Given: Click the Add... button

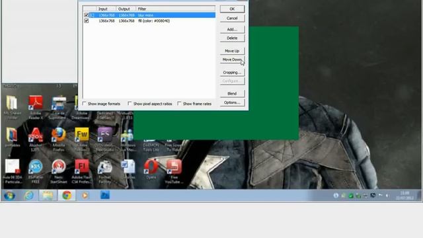Looking at the screenshot, I should (232, 29).
